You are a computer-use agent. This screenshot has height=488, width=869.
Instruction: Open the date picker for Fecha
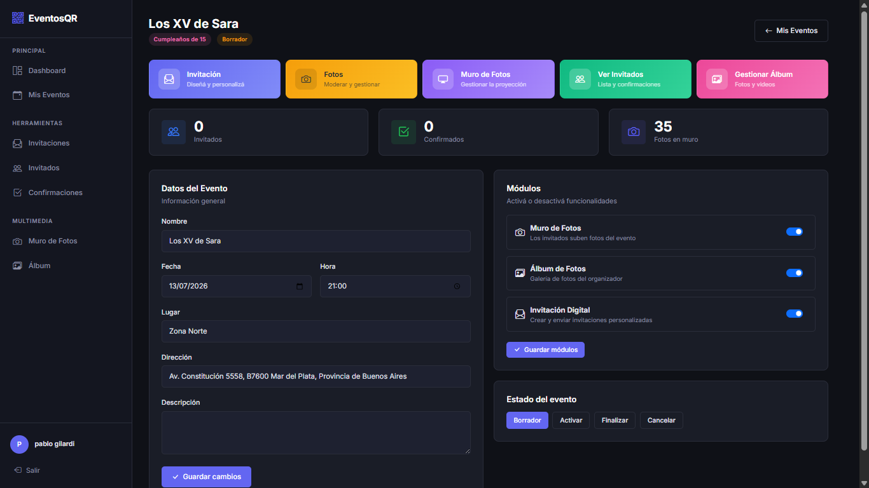click(299, 286)
